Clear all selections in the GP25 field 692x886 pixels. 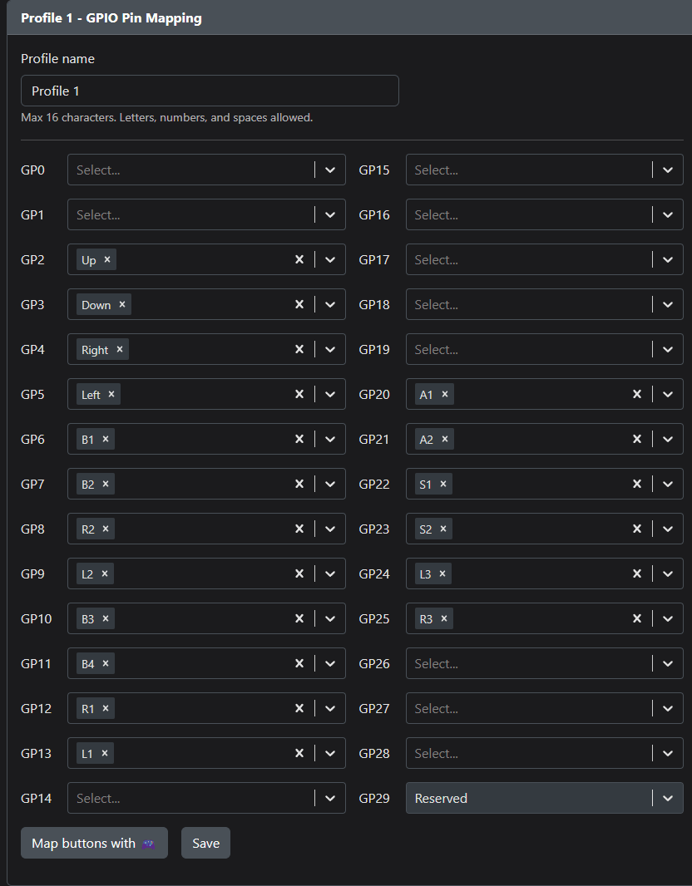pos(637,618)
